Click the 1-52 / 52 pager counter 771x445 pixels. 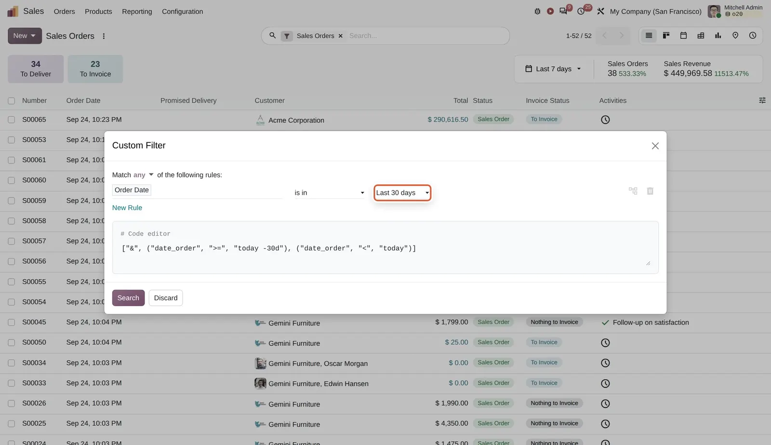(579, 36)
